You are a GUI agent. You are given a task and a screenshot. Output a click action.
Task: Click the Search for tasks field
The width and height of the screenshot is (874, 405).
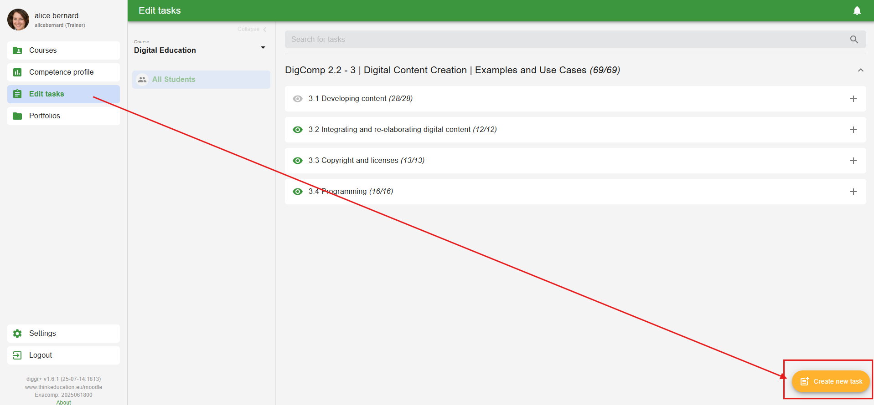565,40
